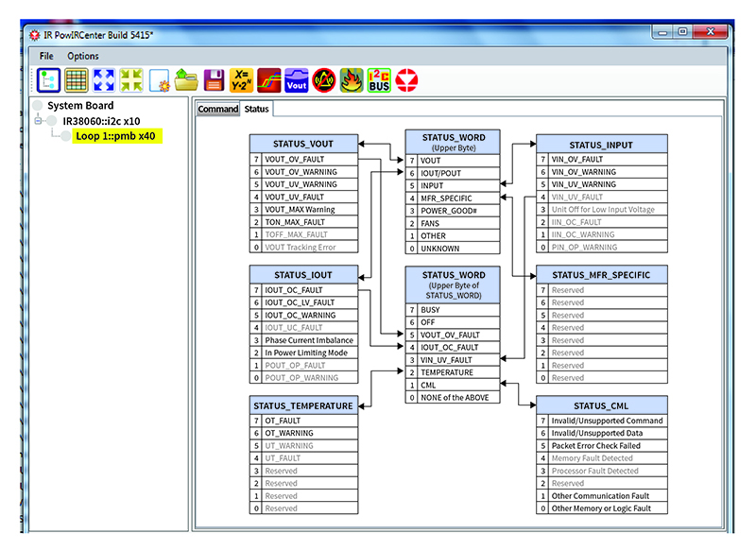Open the X=Y·2^N format calculator icon
Viewport: 756px width, 551px height.
pos(241,80)
